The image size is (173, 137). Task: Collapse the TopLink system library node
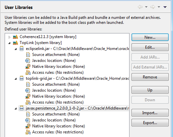point(10,43)
